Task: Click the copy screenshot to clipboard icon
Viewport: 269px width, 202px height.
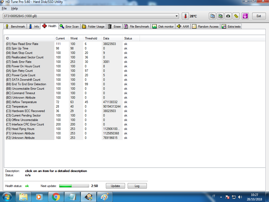Action: tap(220, 16)
